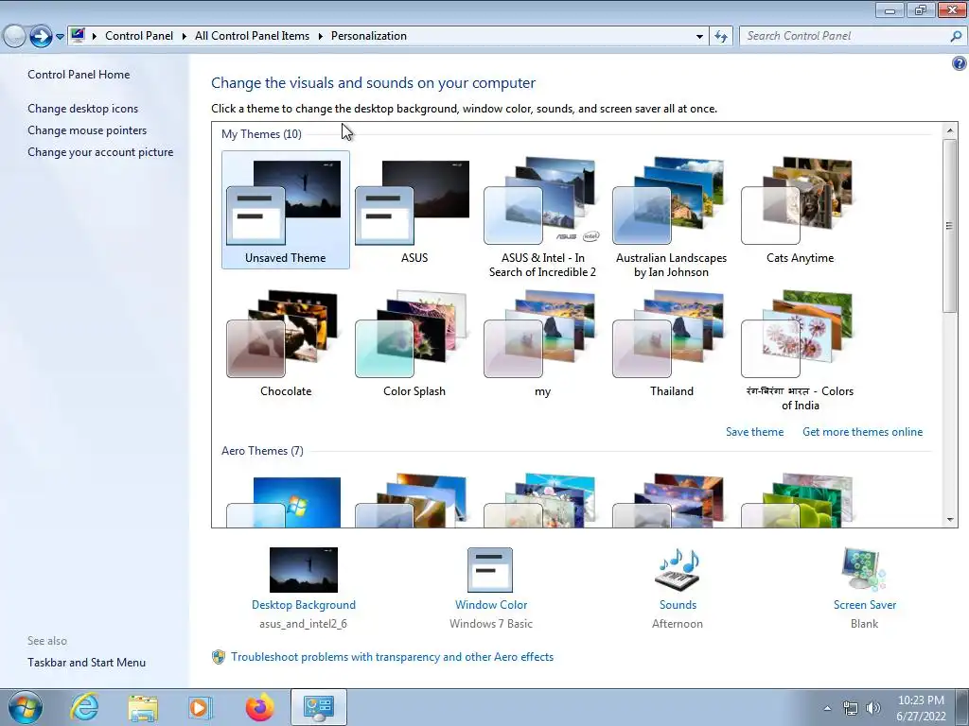969x726 pixels.
Task: Select Australian Landscapes by Ian Johnson theme
Action: click(671, 216)
